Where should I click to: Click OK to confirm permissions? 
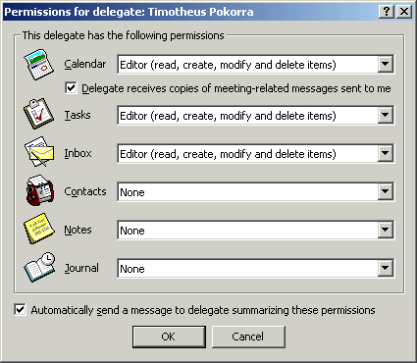click(169, 337)
